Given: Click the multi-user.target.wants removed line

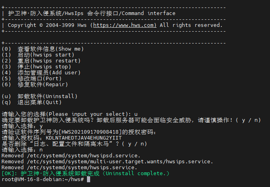Looking at the screenshot, I should tap(108, 161).
